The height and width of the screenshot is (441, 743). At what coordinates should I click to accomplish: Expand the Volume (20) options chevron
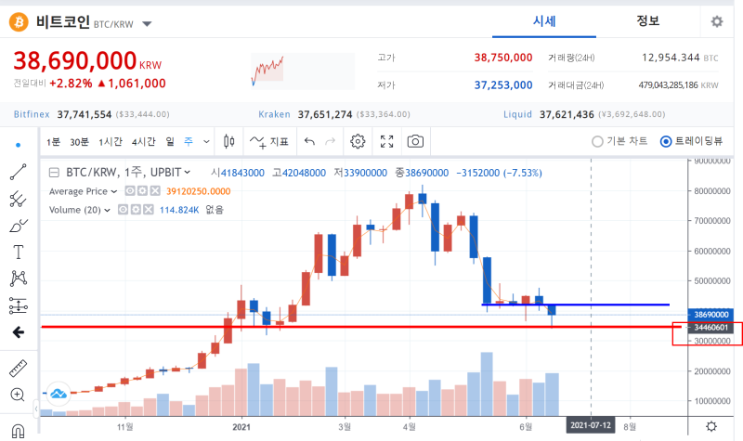[x=107, y=210]
